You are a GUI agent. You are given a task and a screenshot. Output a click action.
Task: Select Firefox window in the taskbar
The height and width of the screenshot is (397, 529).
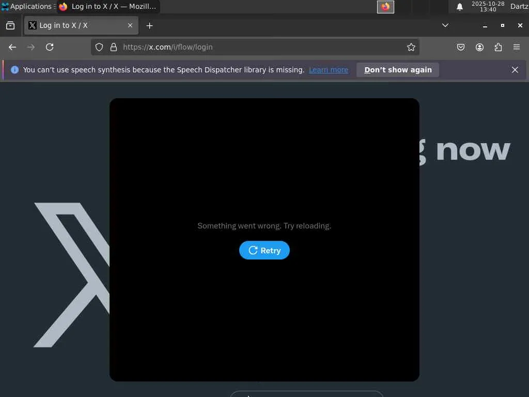click(108, 6)
